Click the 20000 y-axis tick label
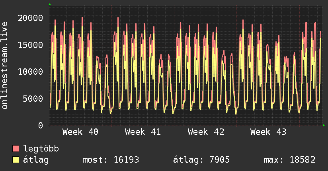328x171 pixels. (x=30, y=18)
